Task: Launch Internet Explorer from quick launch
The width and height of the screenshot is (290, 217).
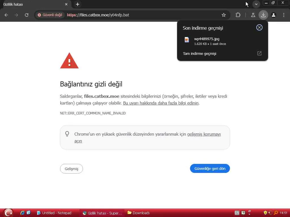Action: pos(22,213)
